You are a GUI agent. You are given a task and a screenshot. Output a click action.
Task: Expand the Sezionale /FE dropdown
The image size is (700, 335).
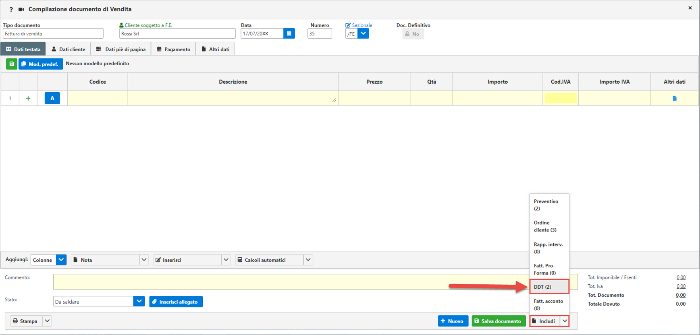[363, 34]
